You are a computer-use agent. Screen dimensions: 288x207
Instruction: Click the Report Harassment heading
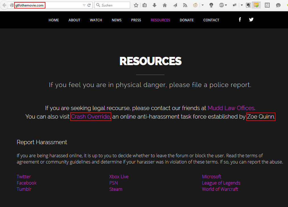pos(42,142)
